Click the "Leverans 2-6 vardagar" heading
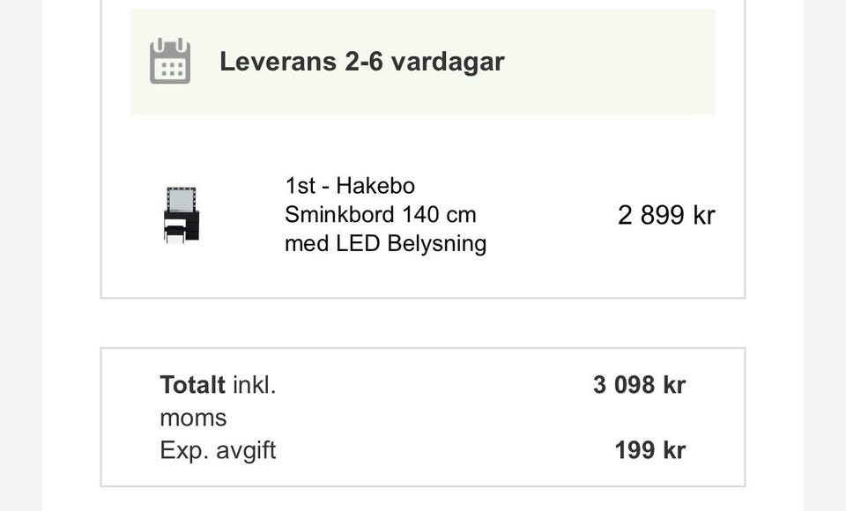 361,62
